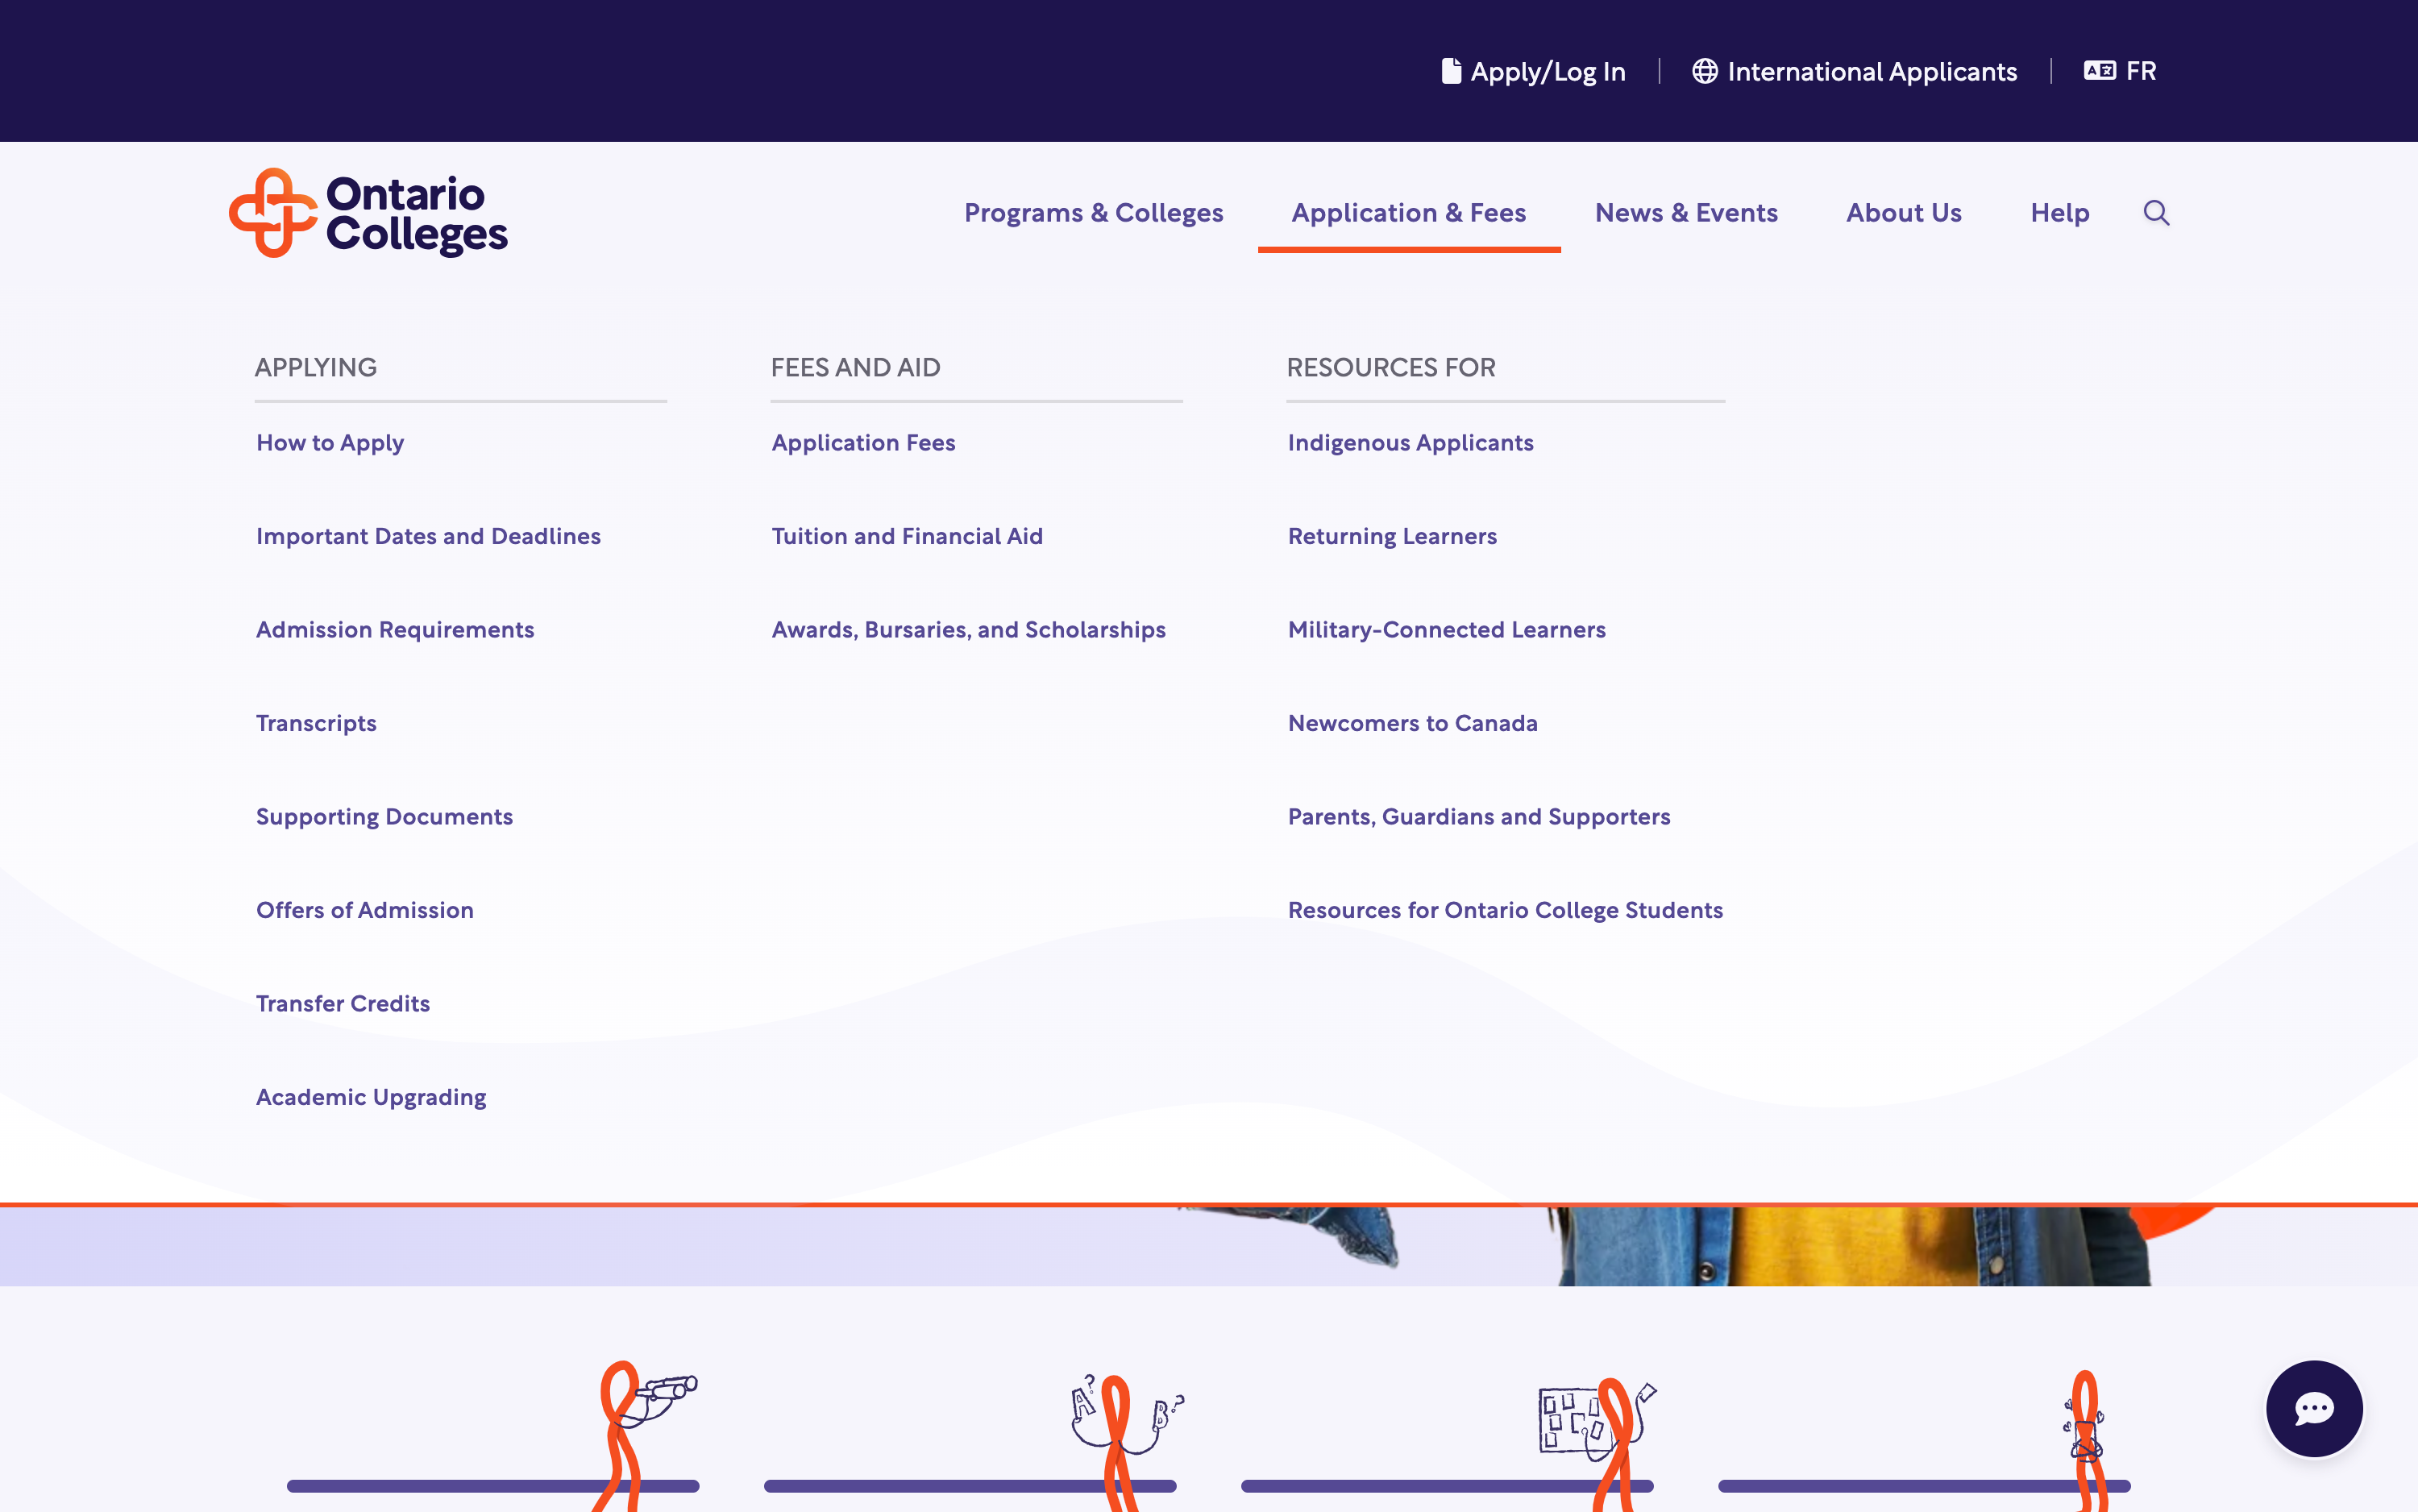Viewport: 2418px width, 1512px height.
Task: Open How to Apply link
Action: coord(330,443)
